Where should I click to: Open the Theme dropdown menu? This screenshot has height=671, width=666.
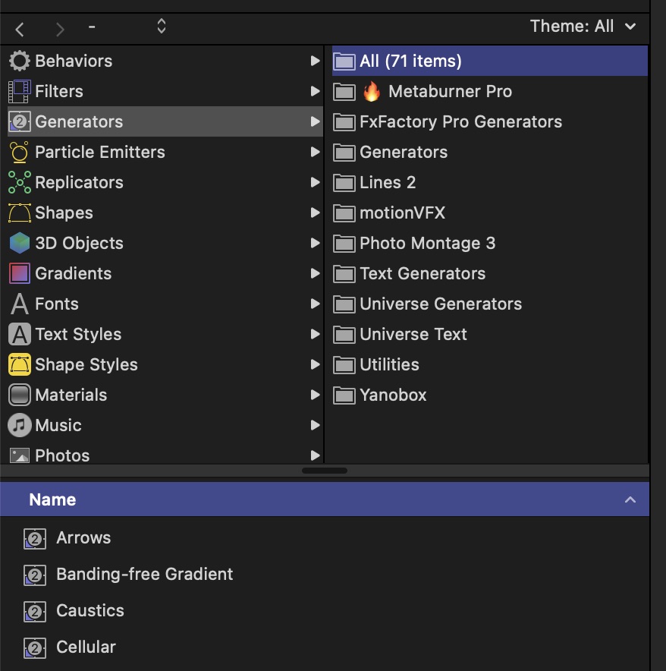click(583, 27)
